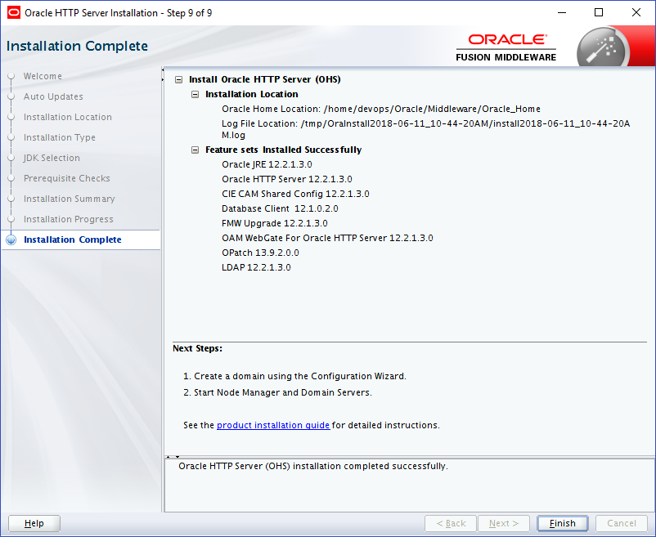
Task: Select the Prerequisite Checks step
Action: pyautogui.click(x=67, y=178)
